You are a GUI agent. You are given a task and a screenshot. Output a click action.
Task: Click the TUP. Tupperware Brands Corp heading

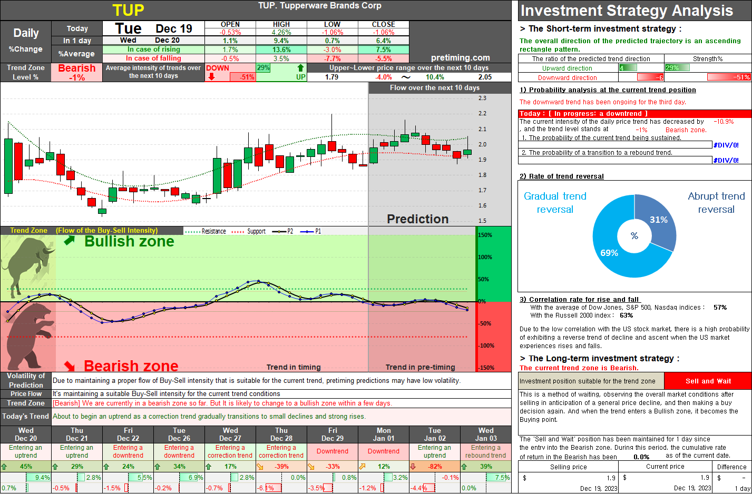[320, 6]
